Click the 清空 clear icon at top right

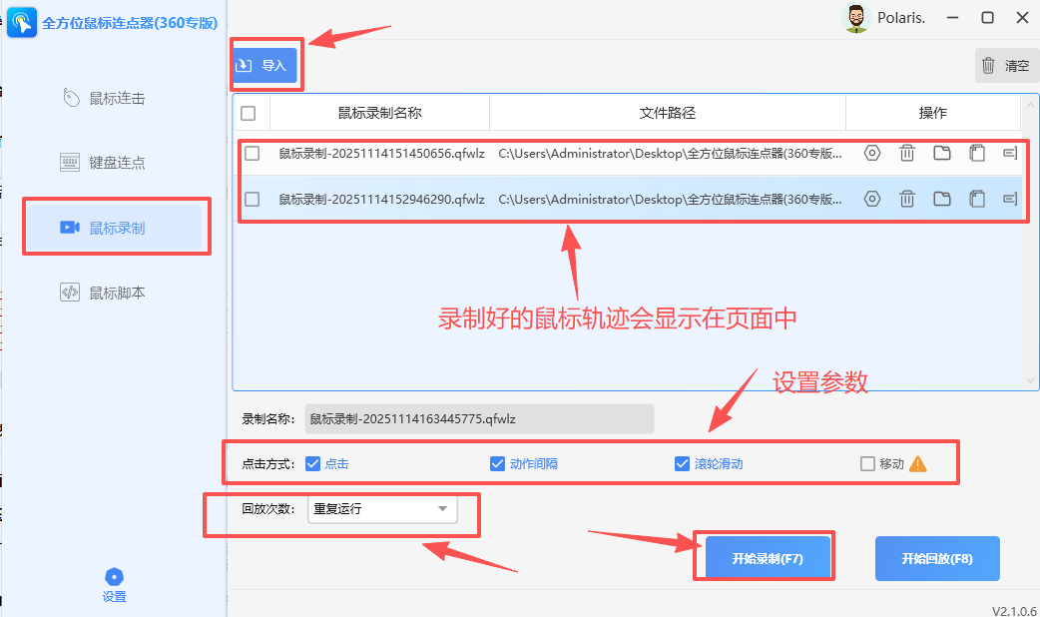1006,64
